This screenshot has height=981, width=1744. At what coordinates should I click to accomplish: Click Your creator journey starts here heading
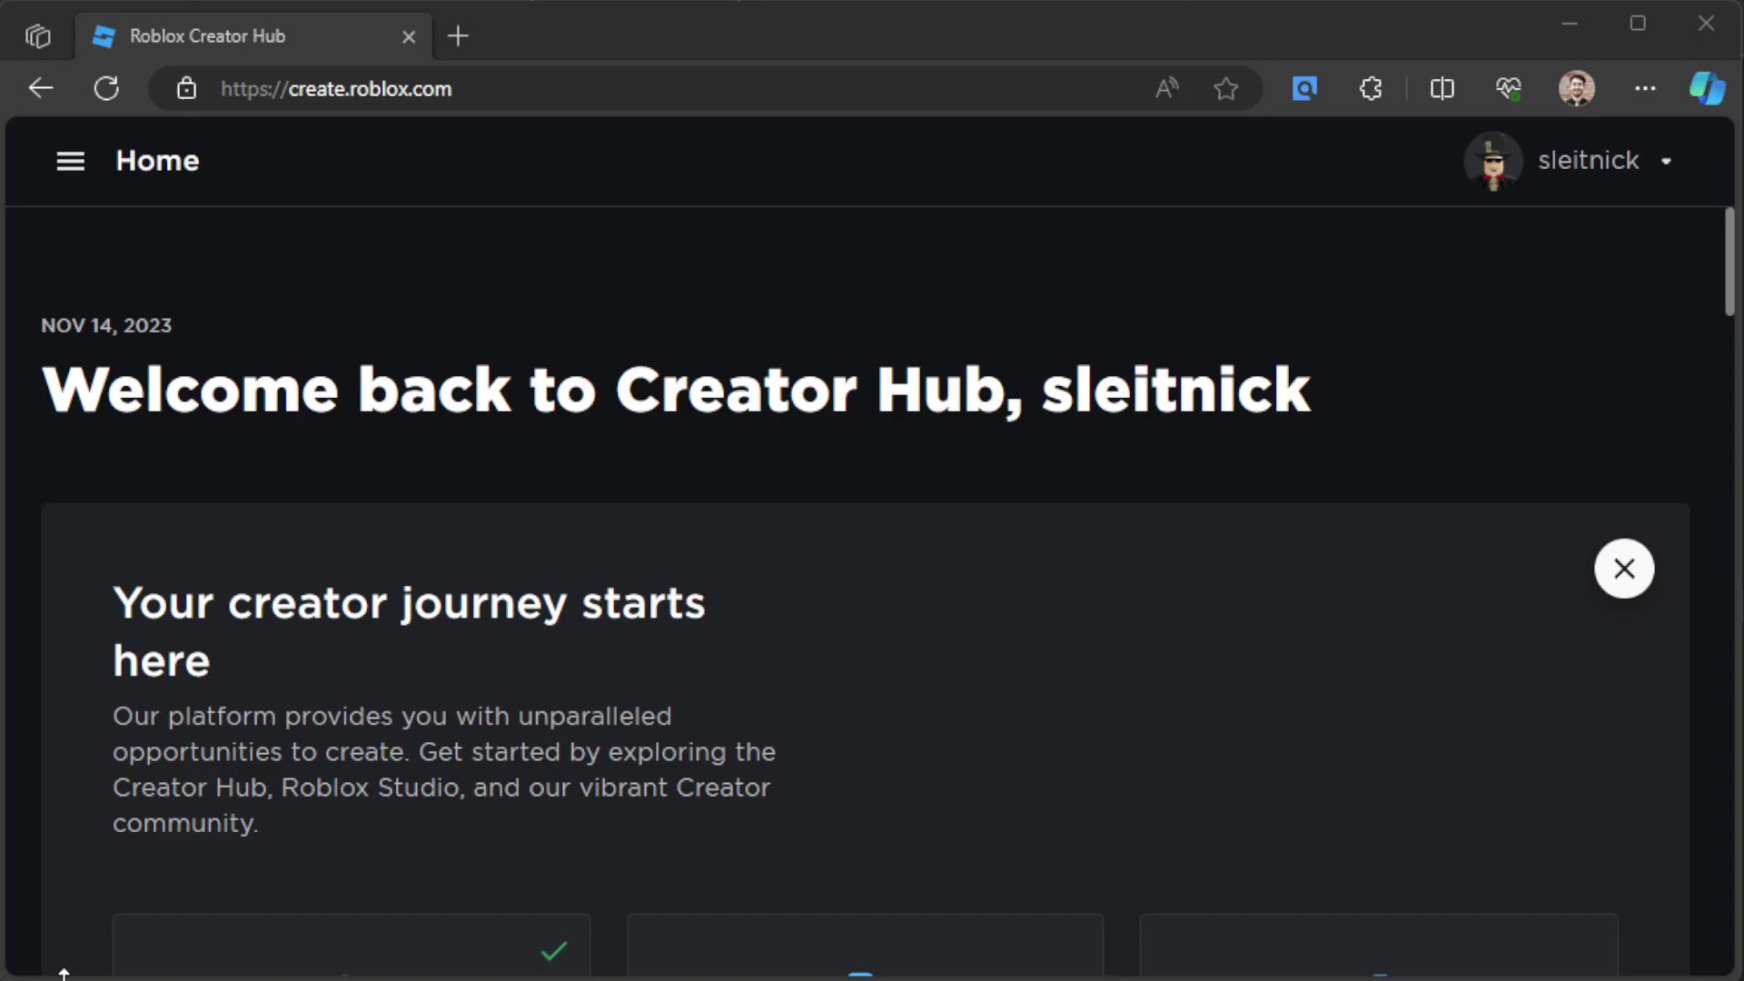click(x=409, y=630)
